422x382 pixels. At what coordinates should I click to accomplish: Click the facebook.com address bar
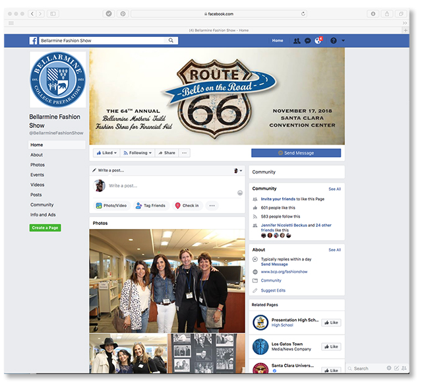(219, 14)
